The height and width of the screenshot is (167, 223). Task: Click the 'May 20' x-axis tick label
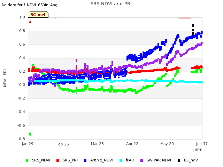point(167,144)
